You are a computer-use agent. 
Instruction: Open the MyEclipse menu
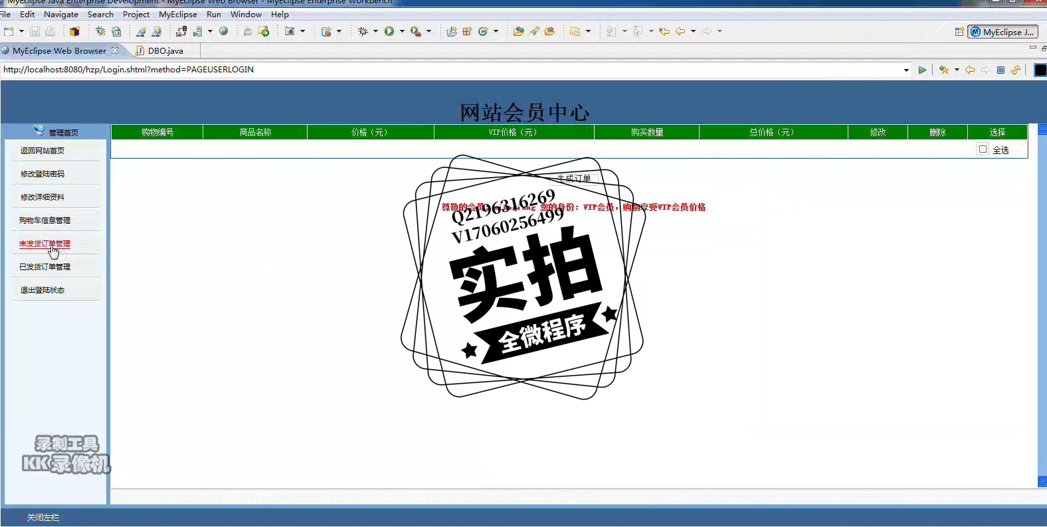(178, 14)
